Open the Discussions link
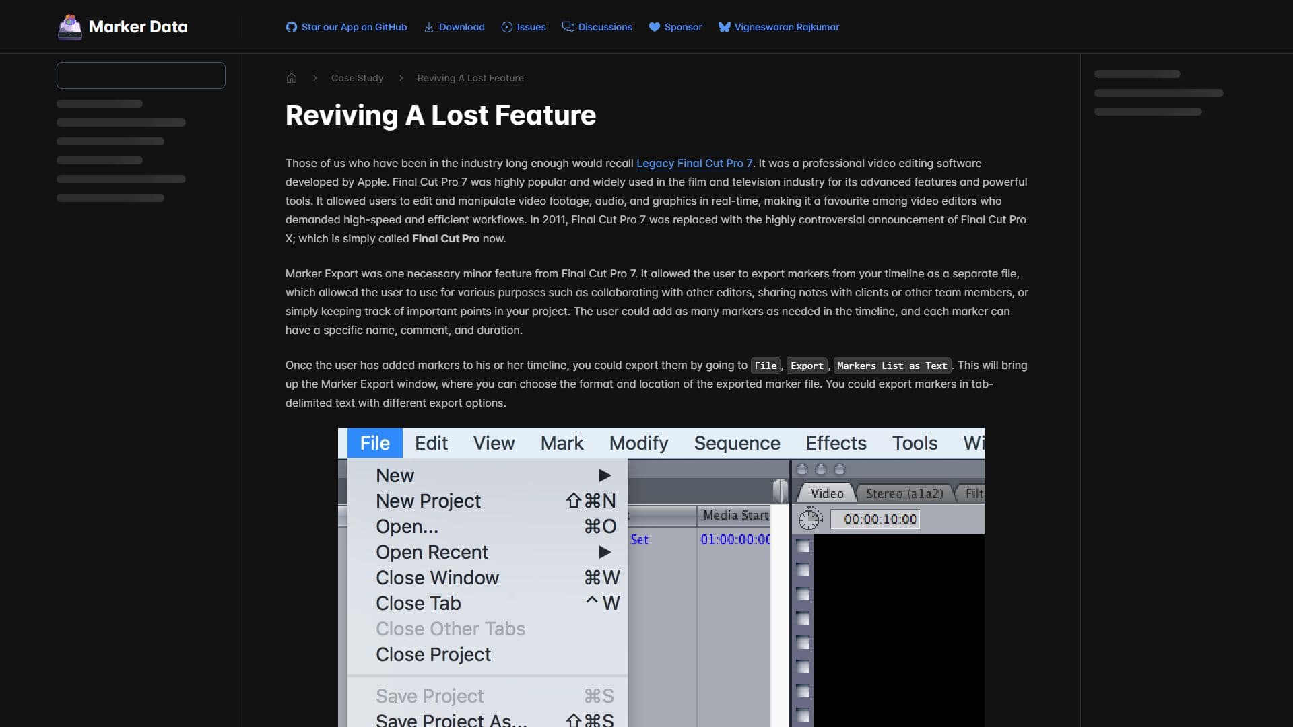 [605, 27]
